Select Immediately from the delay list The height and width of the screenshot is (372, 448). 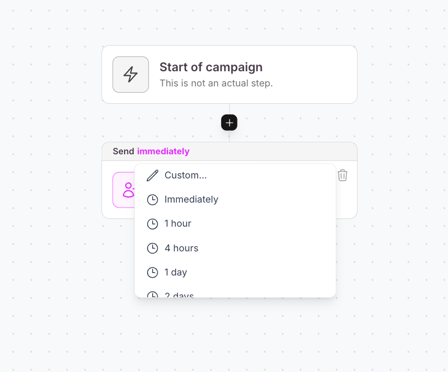click(191, 200)
